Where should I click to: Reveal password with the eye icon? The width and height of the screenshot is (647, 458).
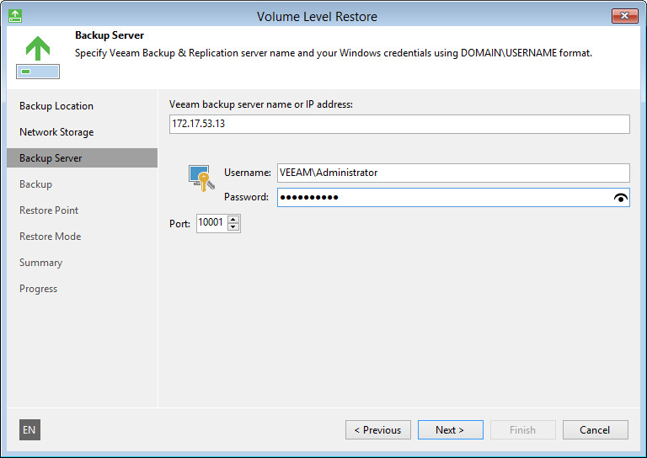point(621,198)
